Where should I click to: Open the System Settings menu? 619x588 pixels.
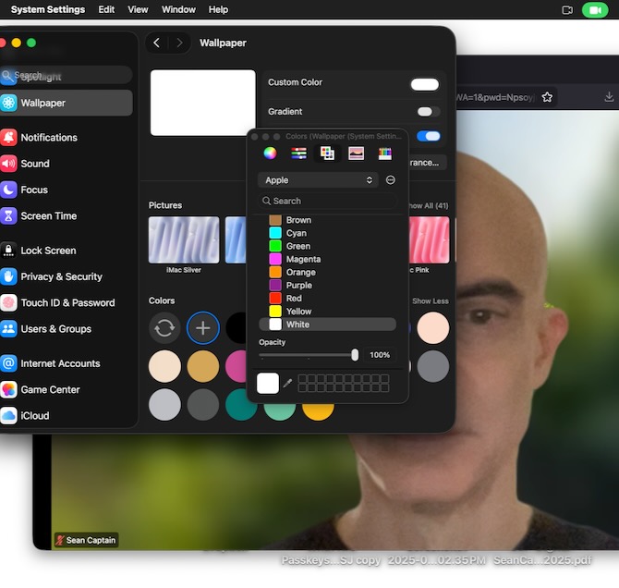pyautogui.click(x=48, y=9)
